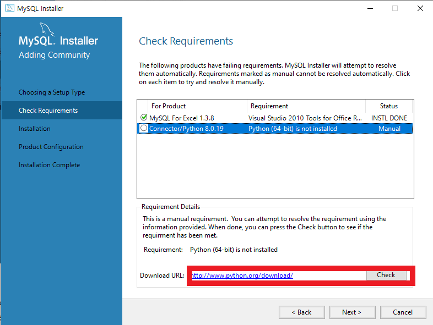This screenshot has height=325, width=433.
Task: Click the MySQL Installer title bar icon
Action: 10,8
